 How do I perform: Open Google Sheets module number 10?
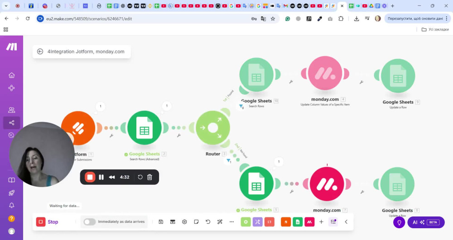click(256, 75)
